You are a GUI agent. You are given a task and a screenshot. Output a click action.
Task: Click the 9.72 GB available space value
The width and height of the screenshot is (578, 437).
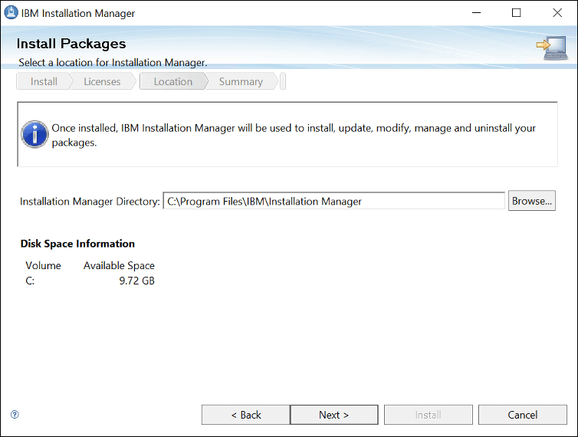click(x=136, y=281)
